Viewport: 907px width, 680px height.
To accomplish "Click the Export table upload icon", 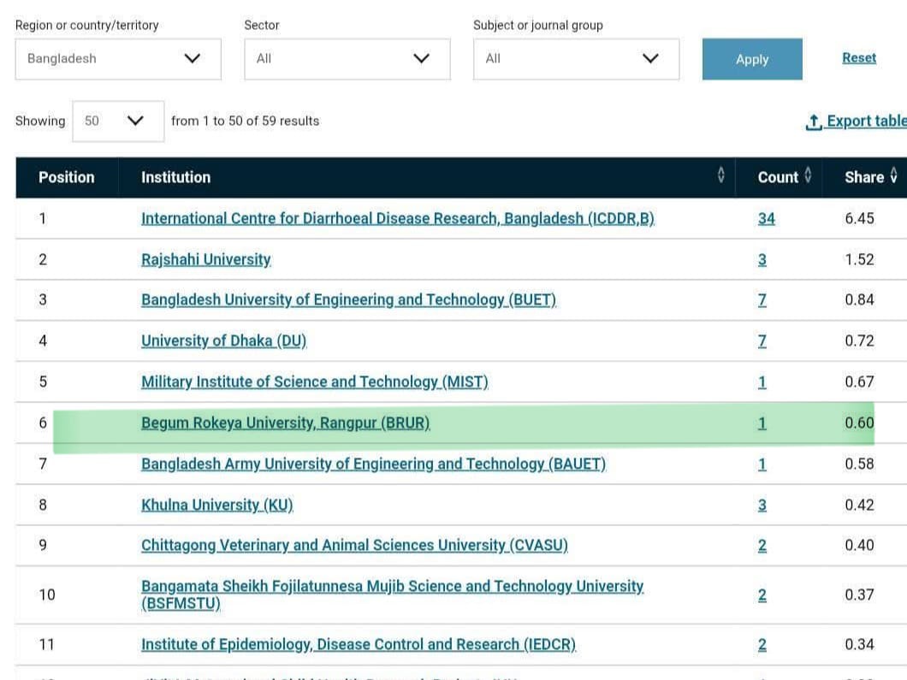I will [x=813, y=121].
